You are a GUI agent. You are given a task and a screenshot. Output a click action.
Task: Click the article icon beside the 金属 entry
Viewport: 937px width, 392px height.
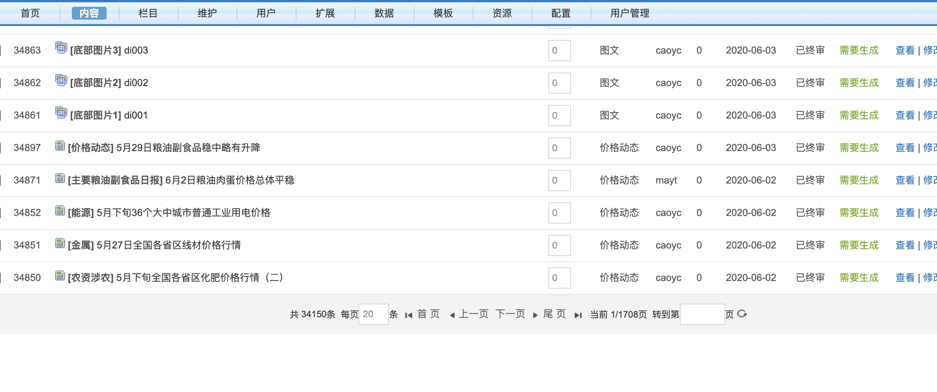pos(60,243)
